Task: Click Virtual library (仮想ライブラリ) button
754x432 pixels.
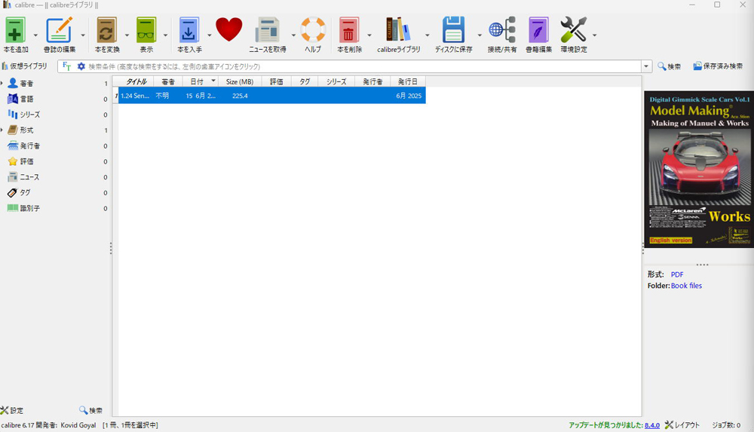Action: [25, 66]
